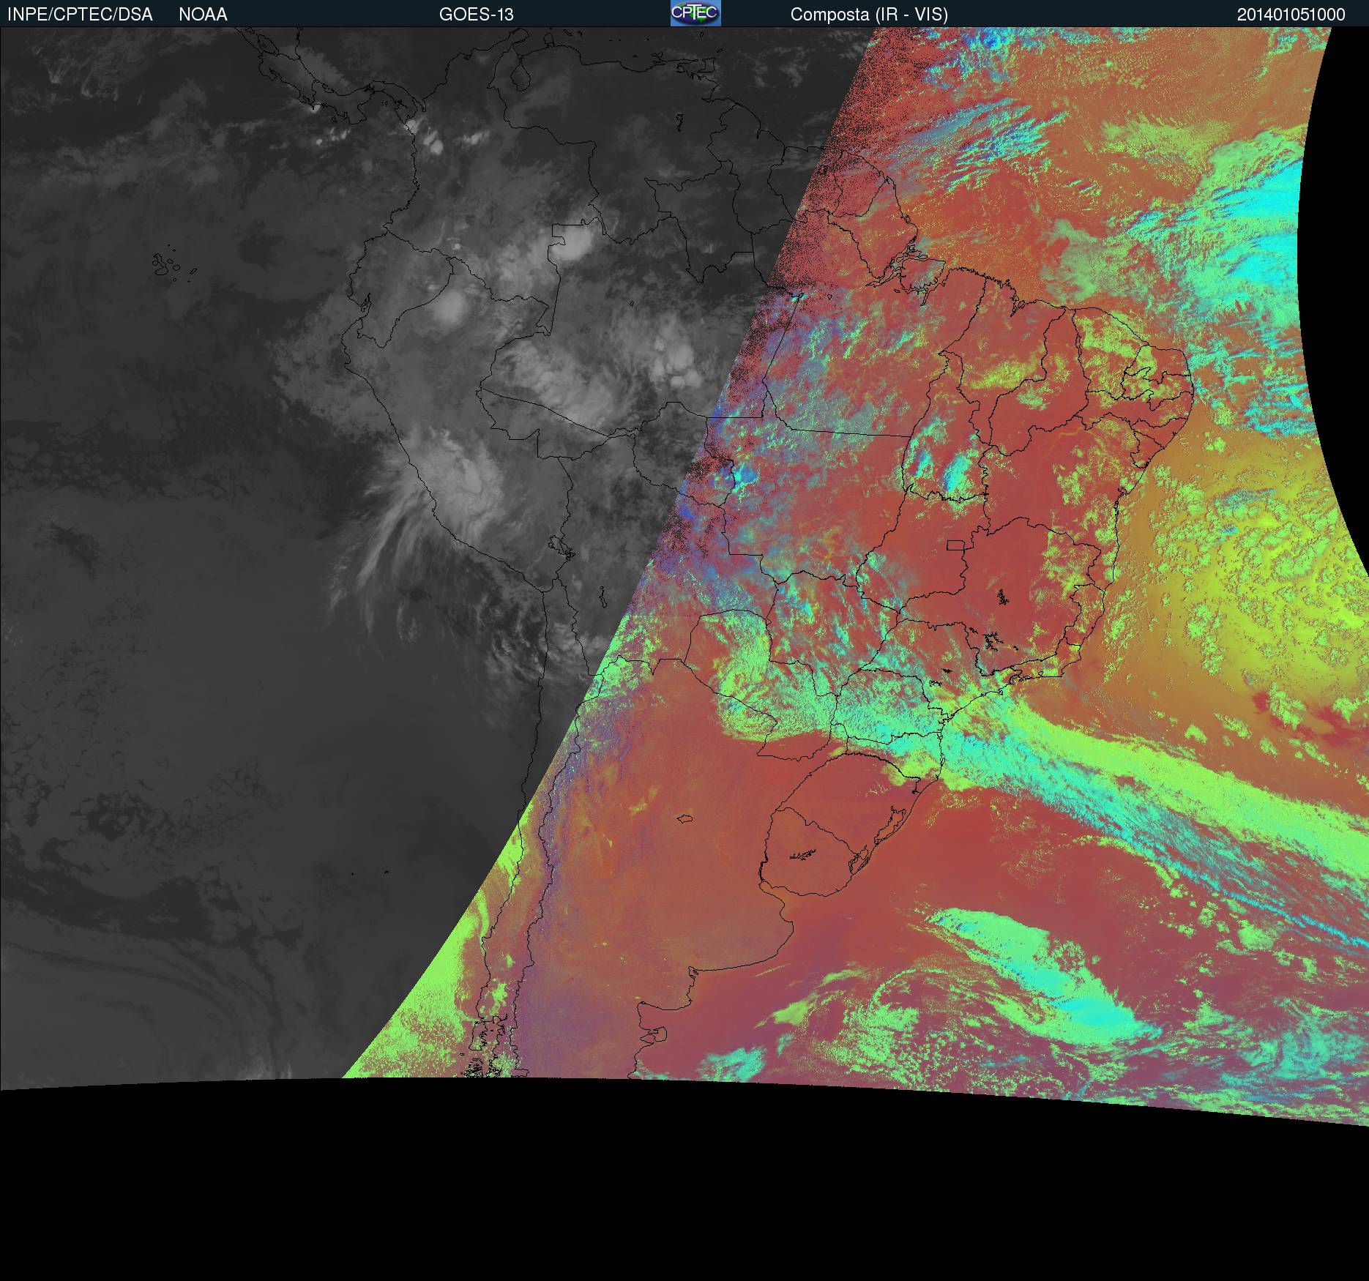Click the 'GOES-13' satellite label

pos(476,15)
